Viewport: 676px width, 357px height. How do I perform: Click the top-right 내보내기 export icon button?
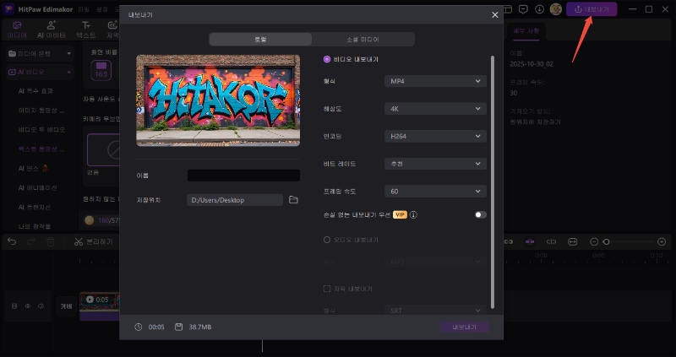[x=591, y=8]
